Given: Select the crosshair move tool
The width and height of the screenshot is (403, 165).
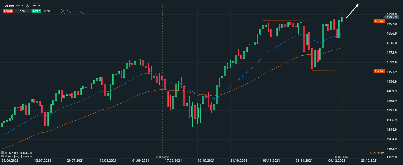Looking at the screenshot, I should click(82, 11).
